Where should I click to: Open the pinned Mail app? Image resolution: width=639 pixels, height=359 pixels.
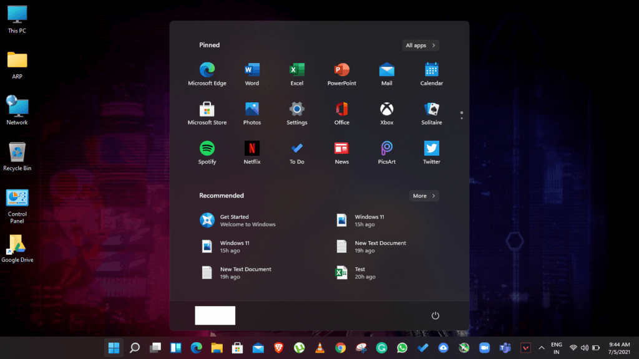(386, 75)
